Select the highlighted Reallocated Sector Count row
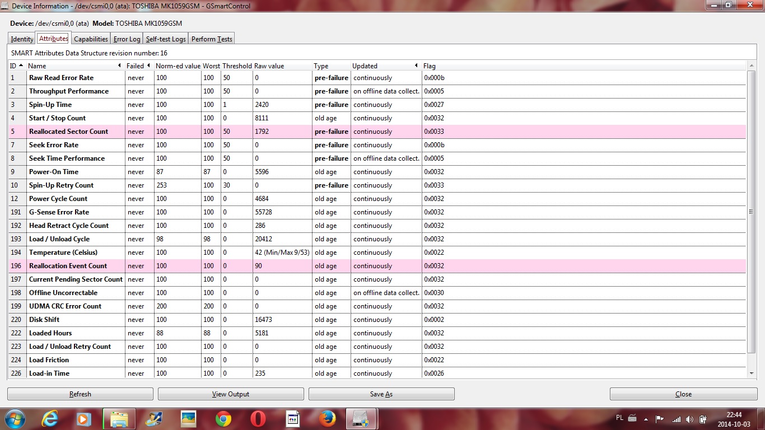This screenshot has width=765, height=430. click(377, 132)
